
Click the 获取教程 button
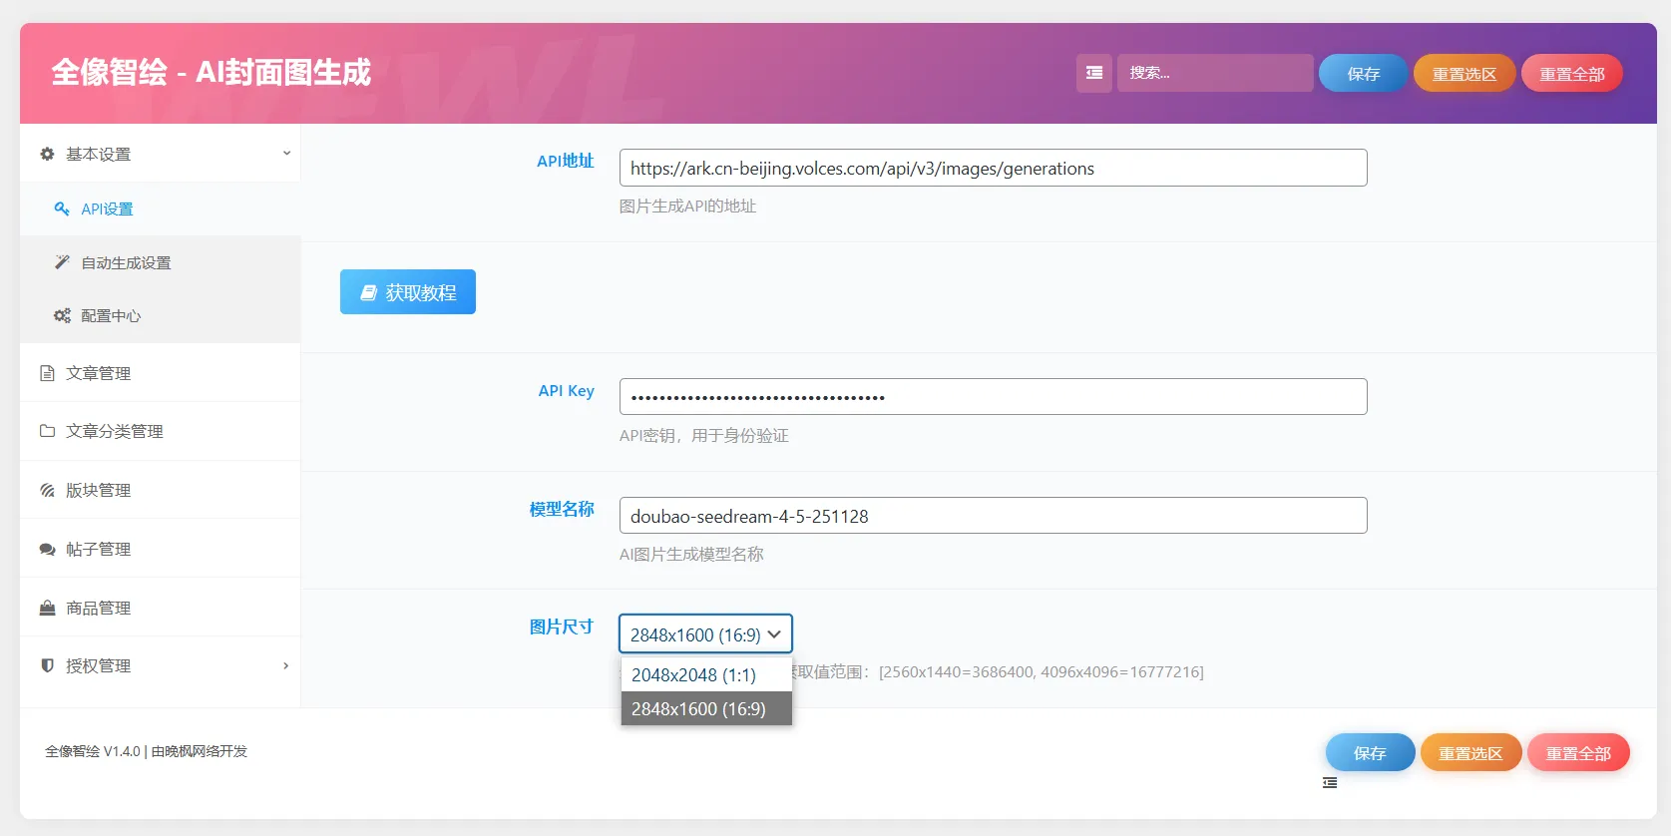[x=408, y=292]
